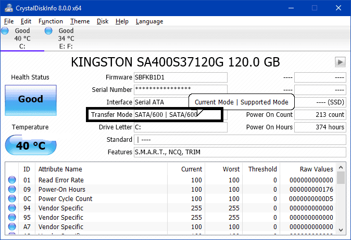Viewport: 351px width, 240px height.
Task: Close the CrystalDiskInfo window
Action: 339,8
